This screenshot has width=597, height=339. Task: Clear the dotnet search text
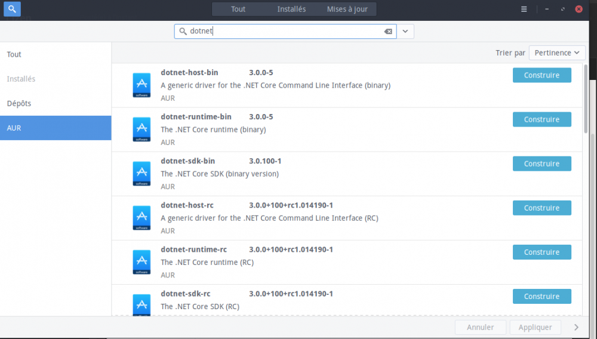pos(388,32)
